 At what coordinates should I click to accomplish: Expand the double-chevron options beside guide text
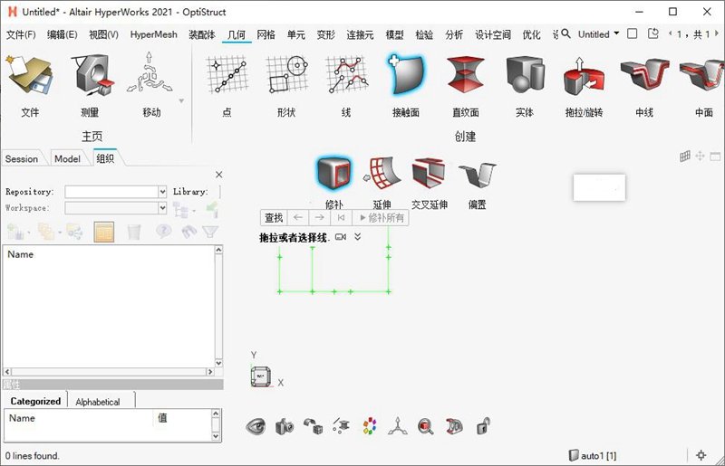[x=357, y=237]
